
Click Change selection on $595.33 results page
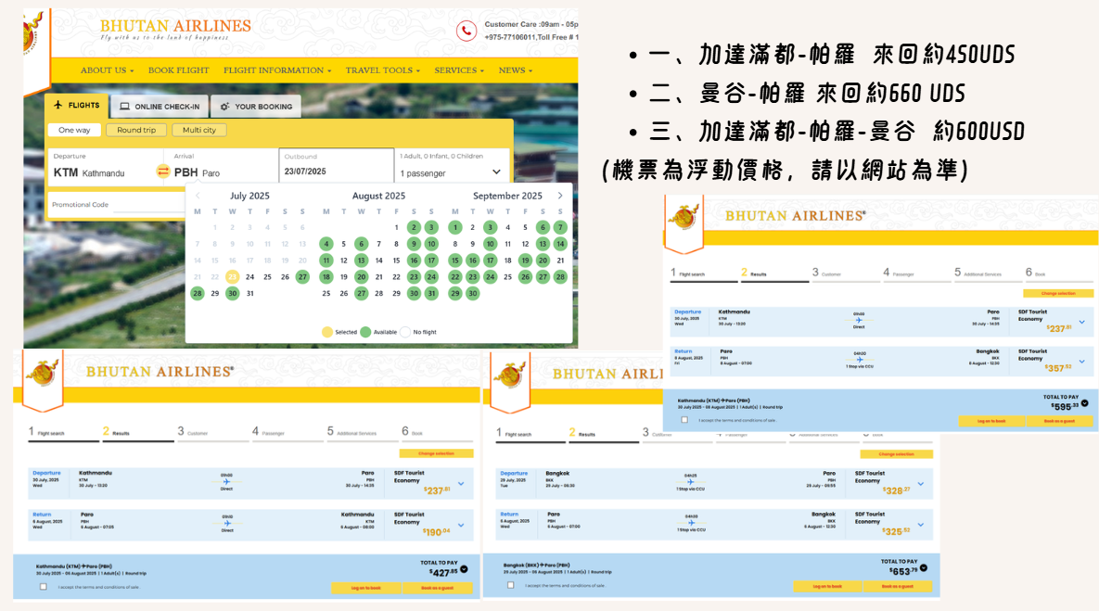coord(1058,294)
